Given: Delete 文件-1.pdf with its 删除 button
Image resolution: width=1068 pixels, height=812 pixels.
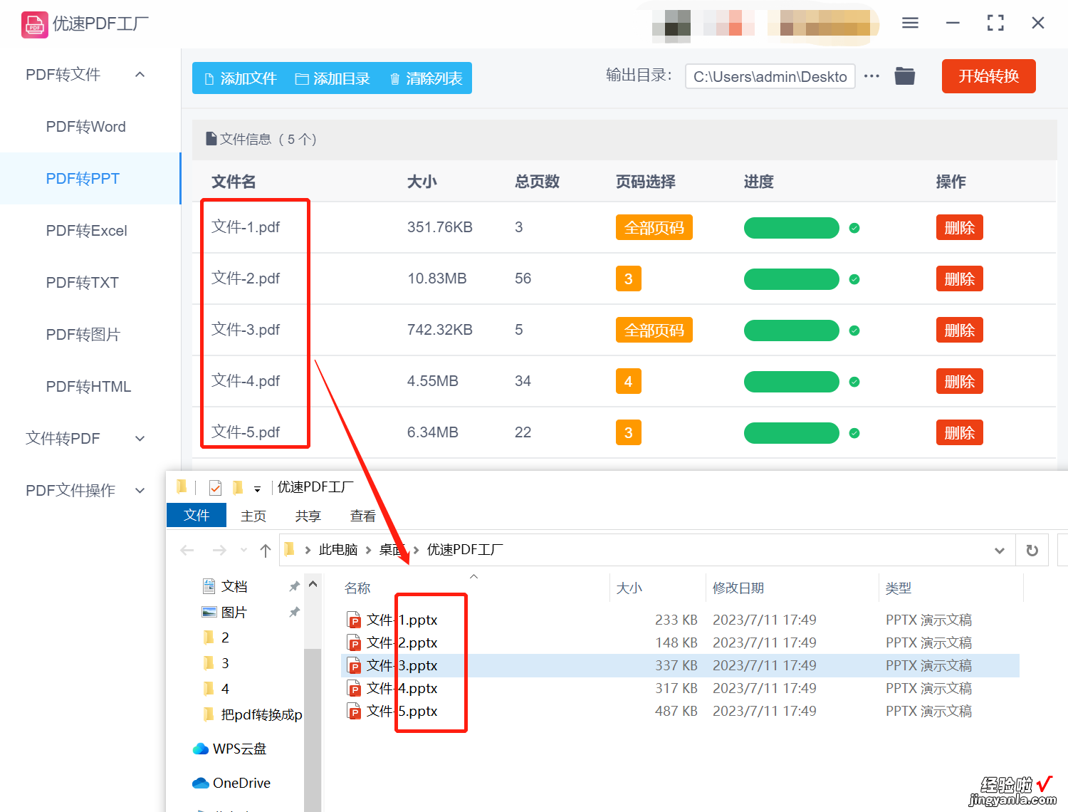Looking at the screenshot, I should [x=960, y=228].
